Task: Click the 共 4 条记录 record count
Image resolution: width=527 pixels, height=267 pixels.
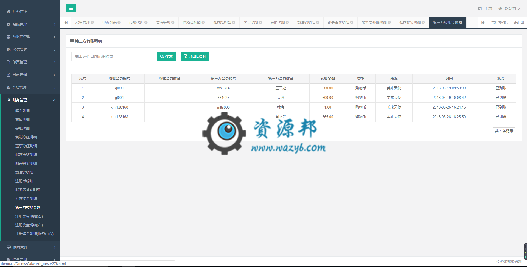Action: pyautogui.click(x=504, y=131)
